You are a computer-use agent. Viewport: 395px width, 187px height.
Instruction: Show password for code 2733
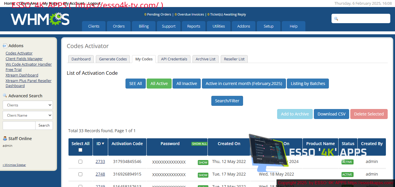tap(203, 162)
